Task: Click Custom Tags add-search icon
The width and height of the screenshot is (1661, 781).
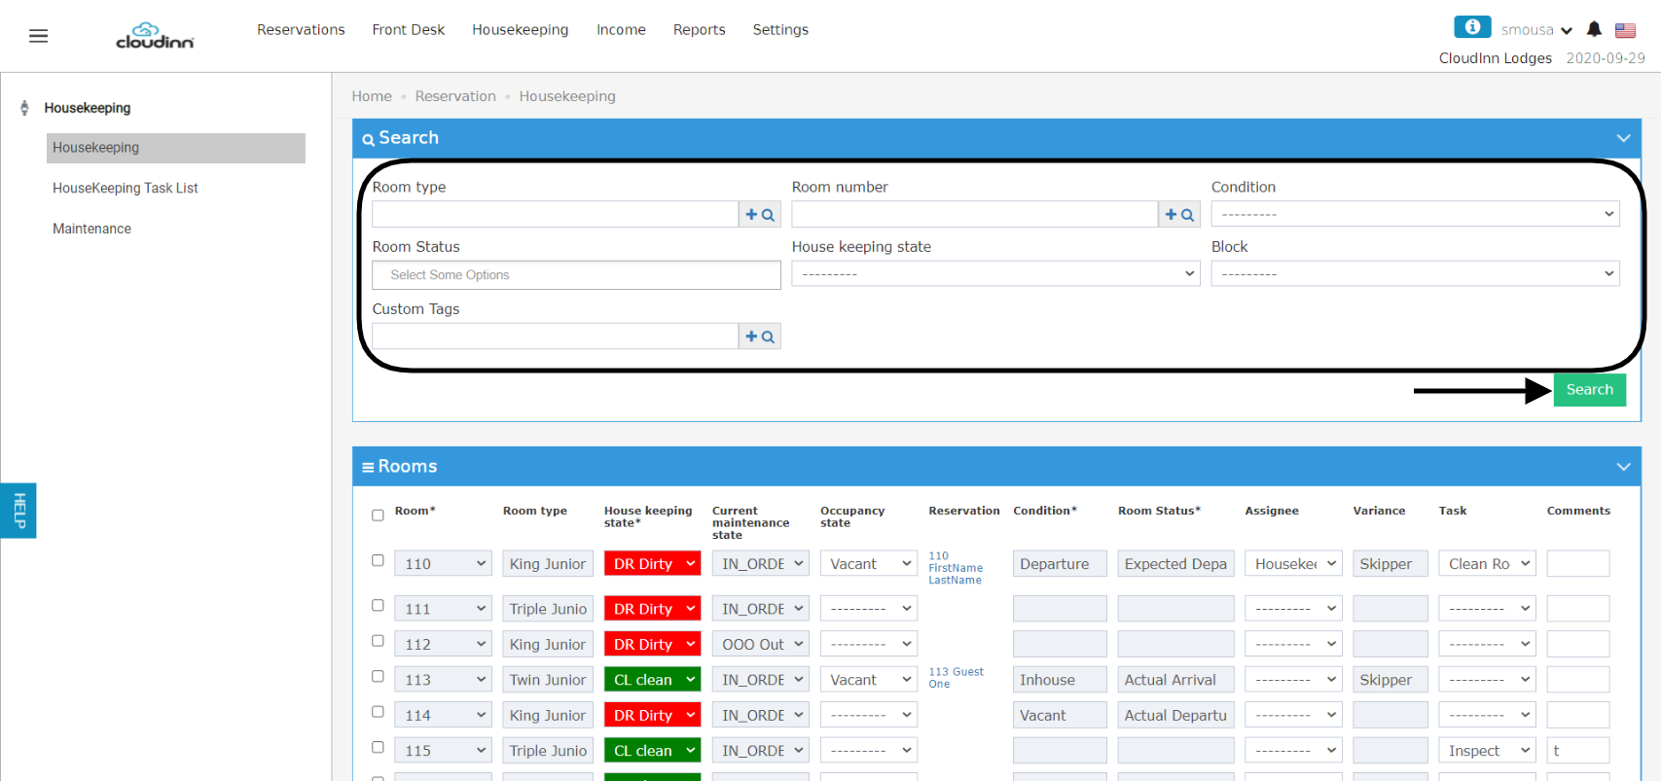Action: [760, 337]
